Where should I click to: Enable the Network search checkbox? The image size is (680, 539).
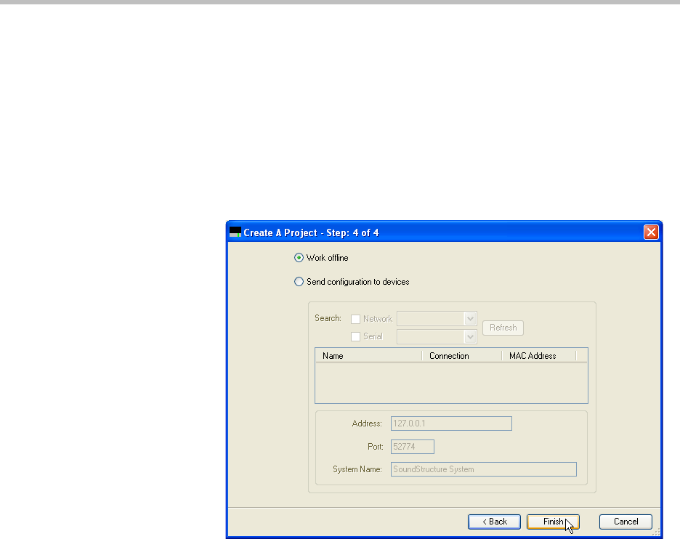pos(355,319)
